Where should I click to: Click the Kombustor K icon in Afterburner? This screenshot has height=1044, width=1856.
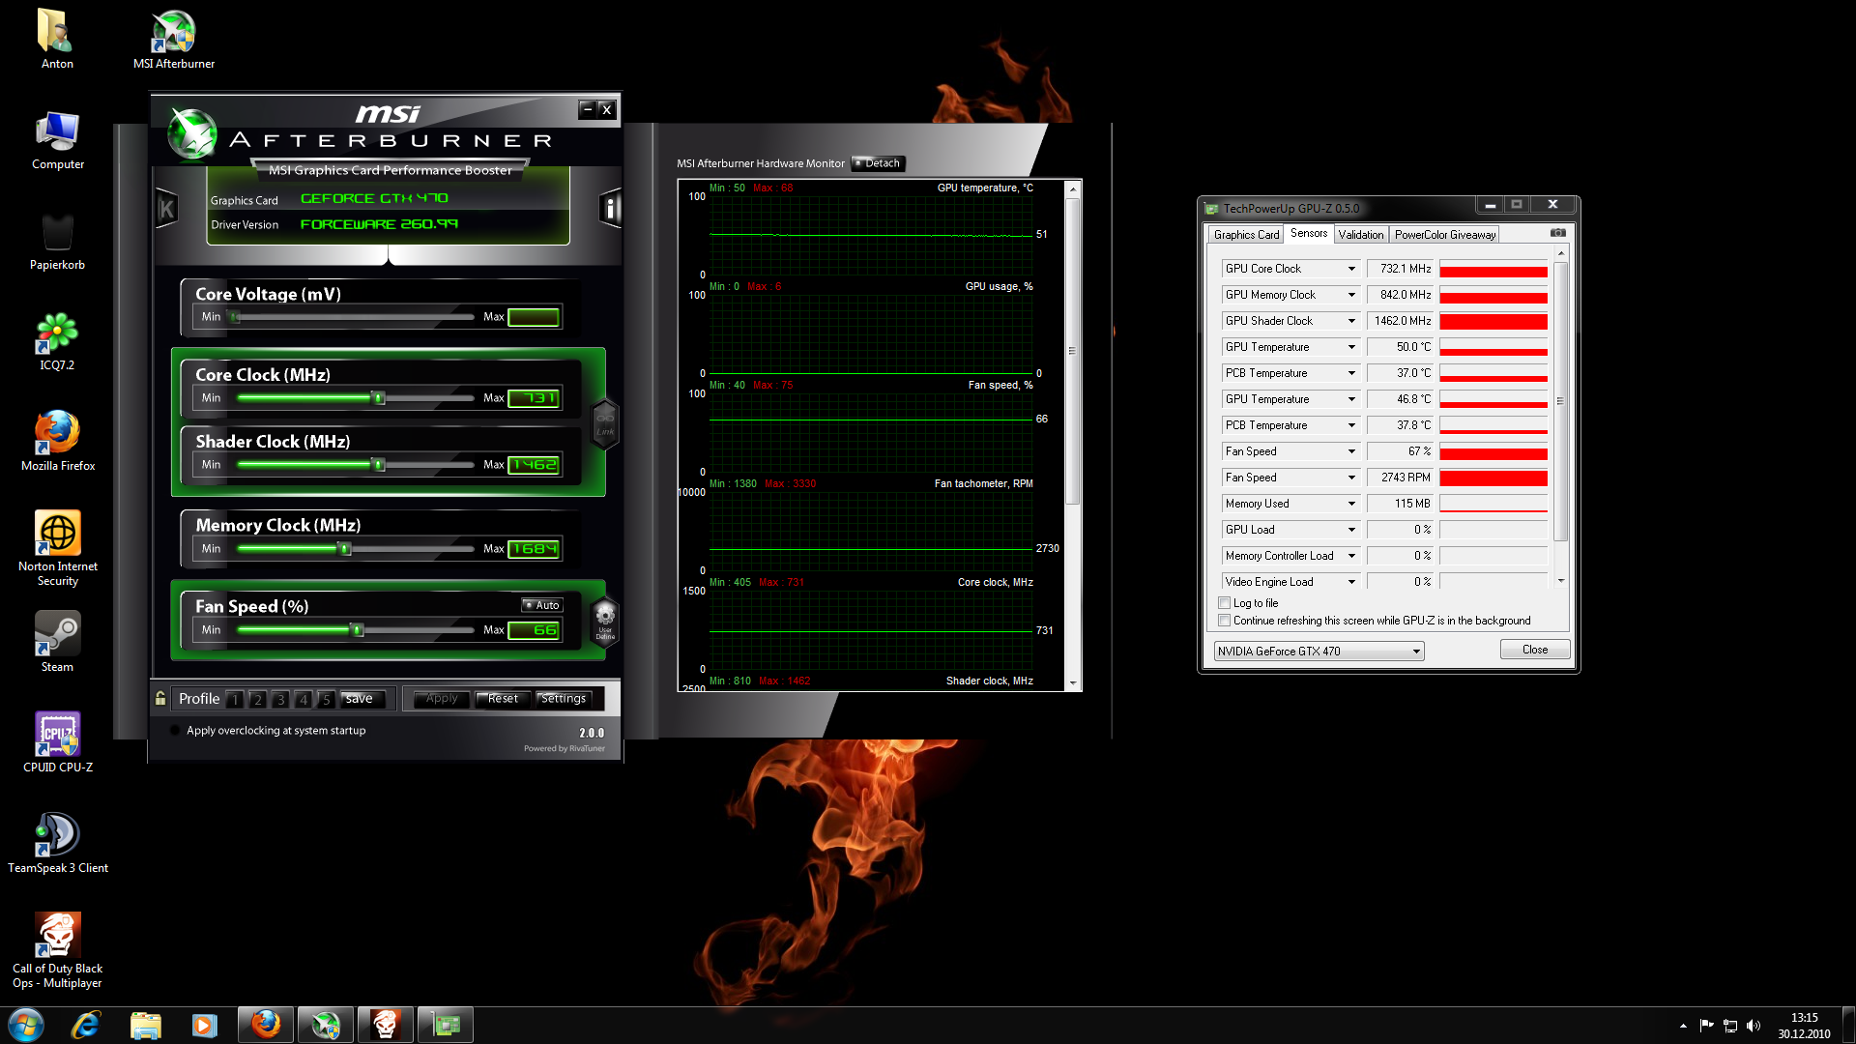click(166, 208)
